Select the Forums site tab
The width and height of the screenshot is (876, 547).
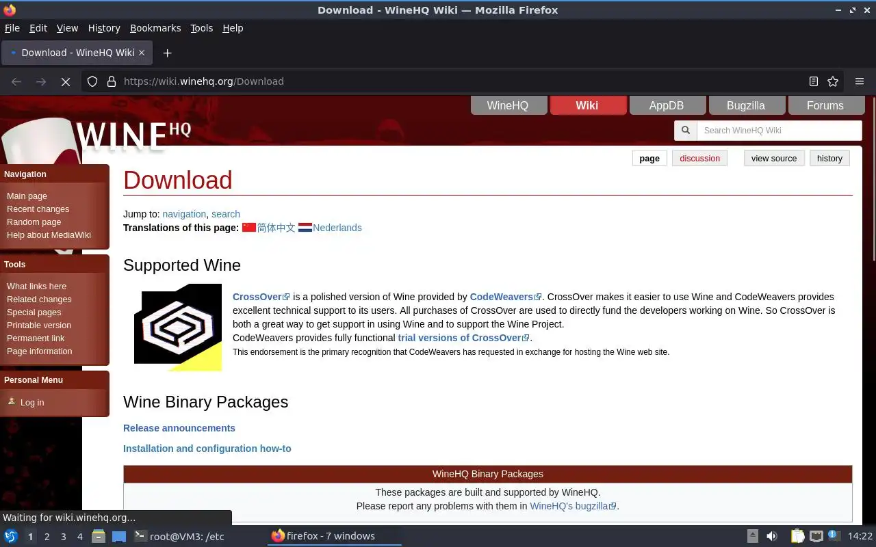[825, 105]
